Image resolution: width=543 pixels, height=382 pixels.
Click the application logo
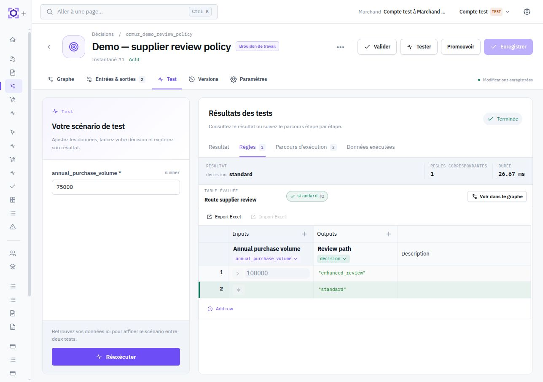tap(13, 13)
